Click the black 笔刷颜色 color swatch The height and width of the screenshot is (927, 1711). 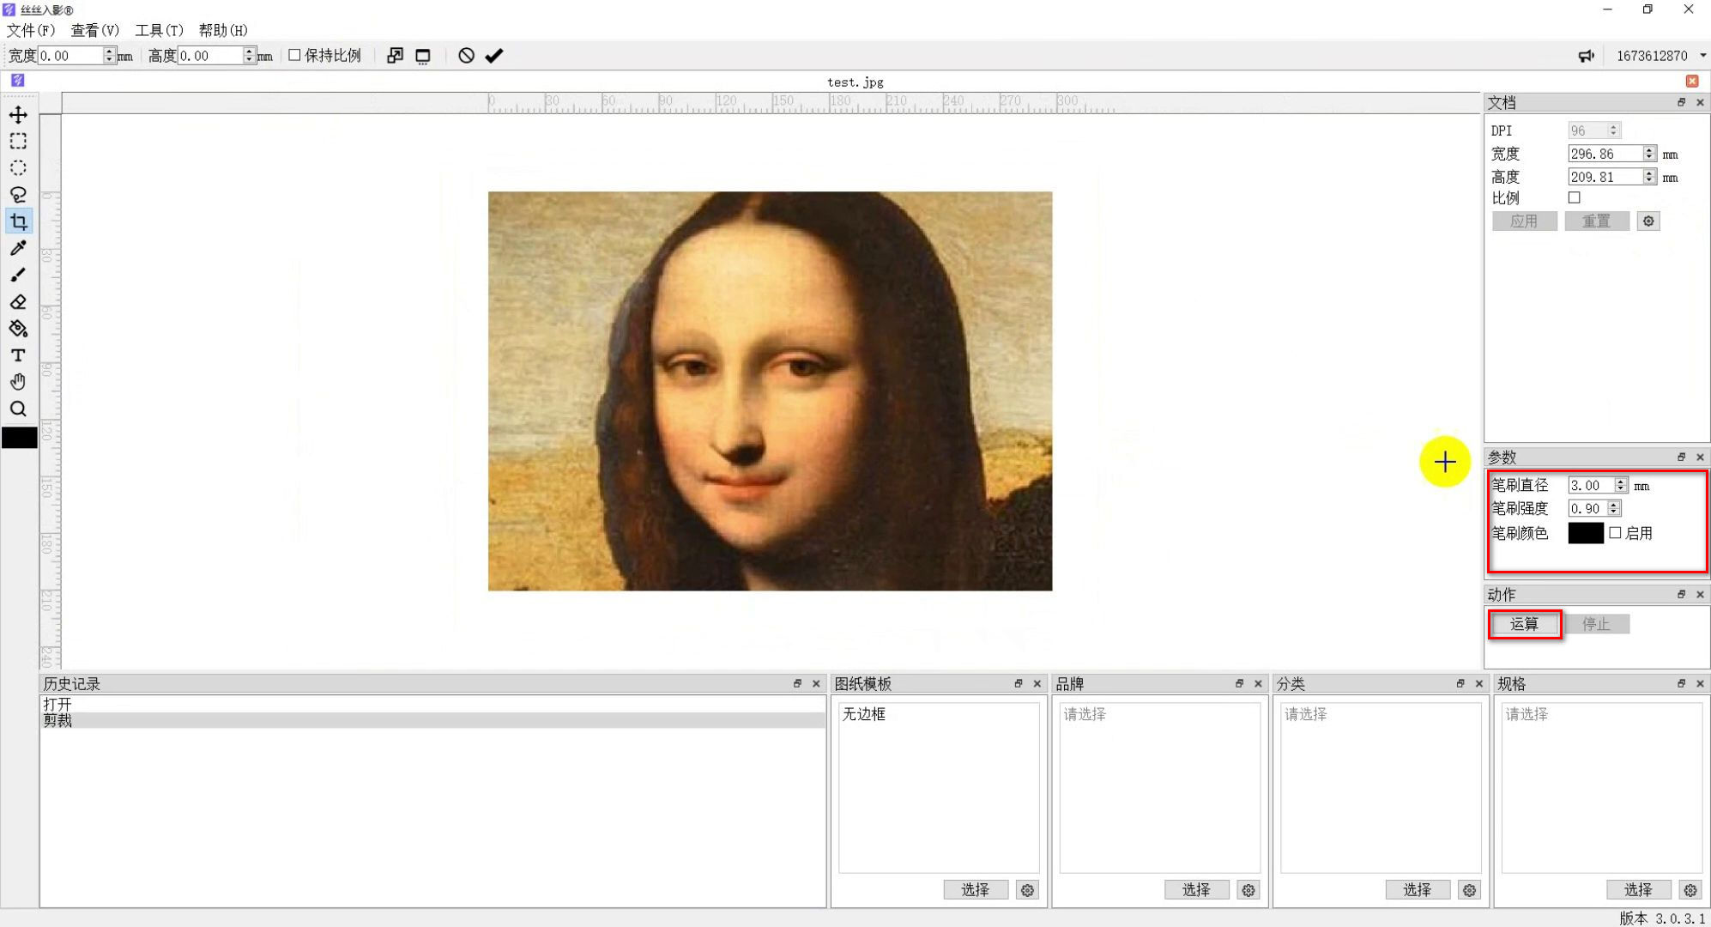click(1586, 533)
